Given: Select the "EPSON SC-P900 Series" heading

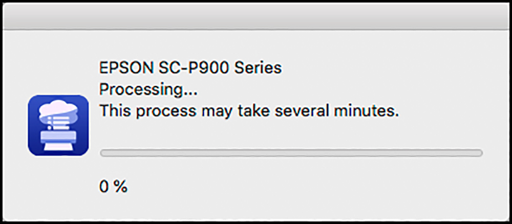Looking at the screenshot, I should (190, 68).
